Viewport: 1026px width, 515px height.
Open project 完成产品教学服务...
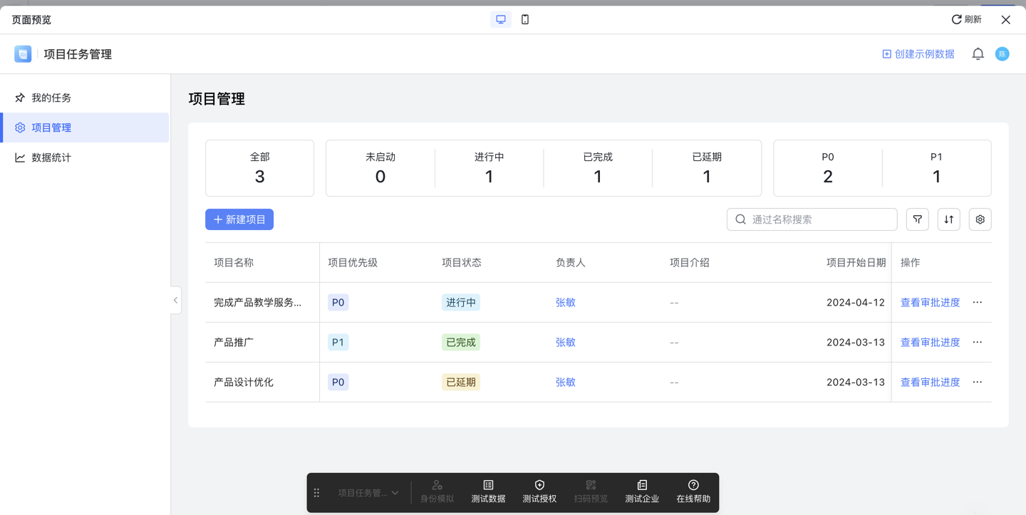(257, 303)
